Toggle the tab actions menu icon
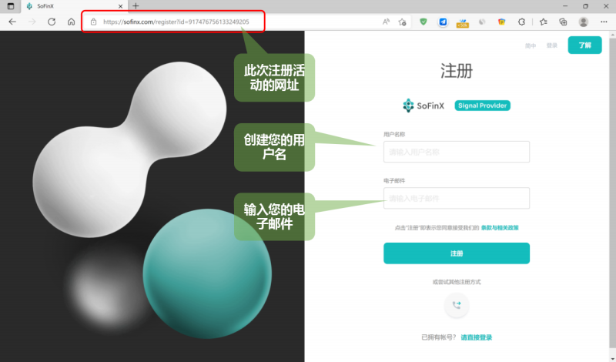Screen dimensions: 616x362 (x=11, y=6)
